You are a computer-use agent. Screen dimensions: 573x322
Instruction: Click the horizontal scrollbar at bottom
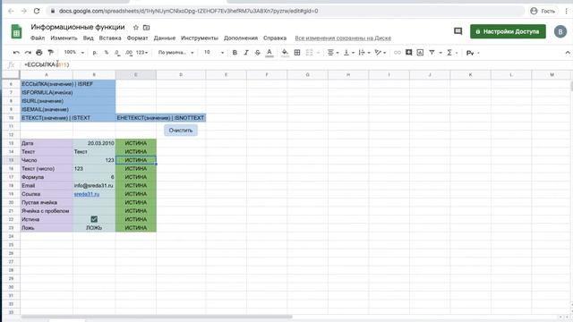click(157, 317)
